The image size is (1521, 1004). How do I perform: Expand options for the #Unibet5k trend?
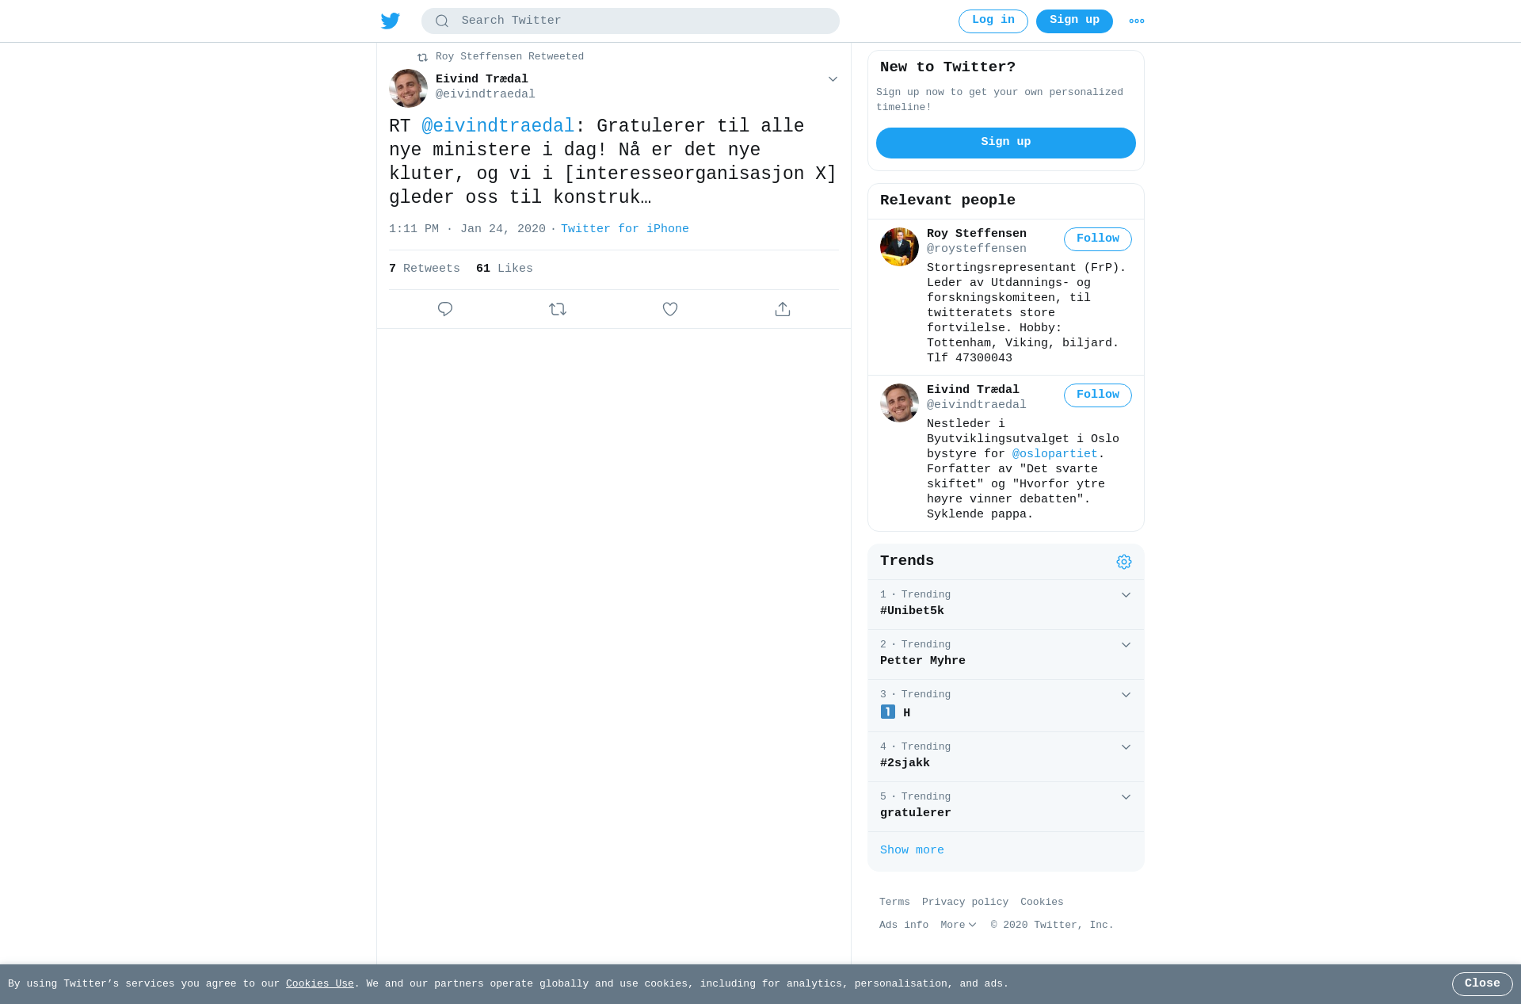tap(1126, 595)
